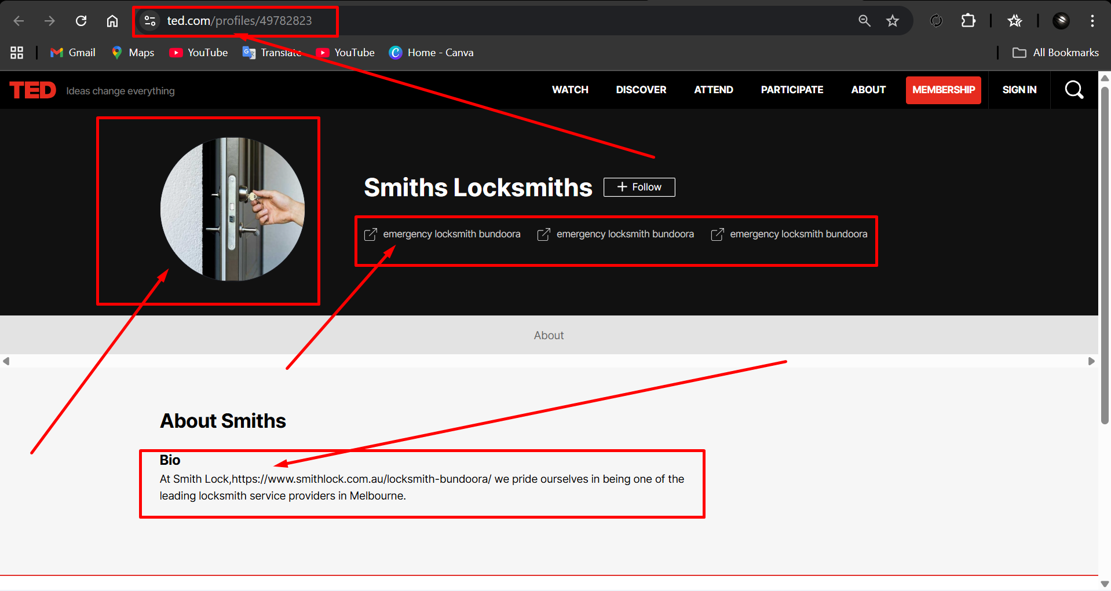Click the browser home icon

pos(112,21)
